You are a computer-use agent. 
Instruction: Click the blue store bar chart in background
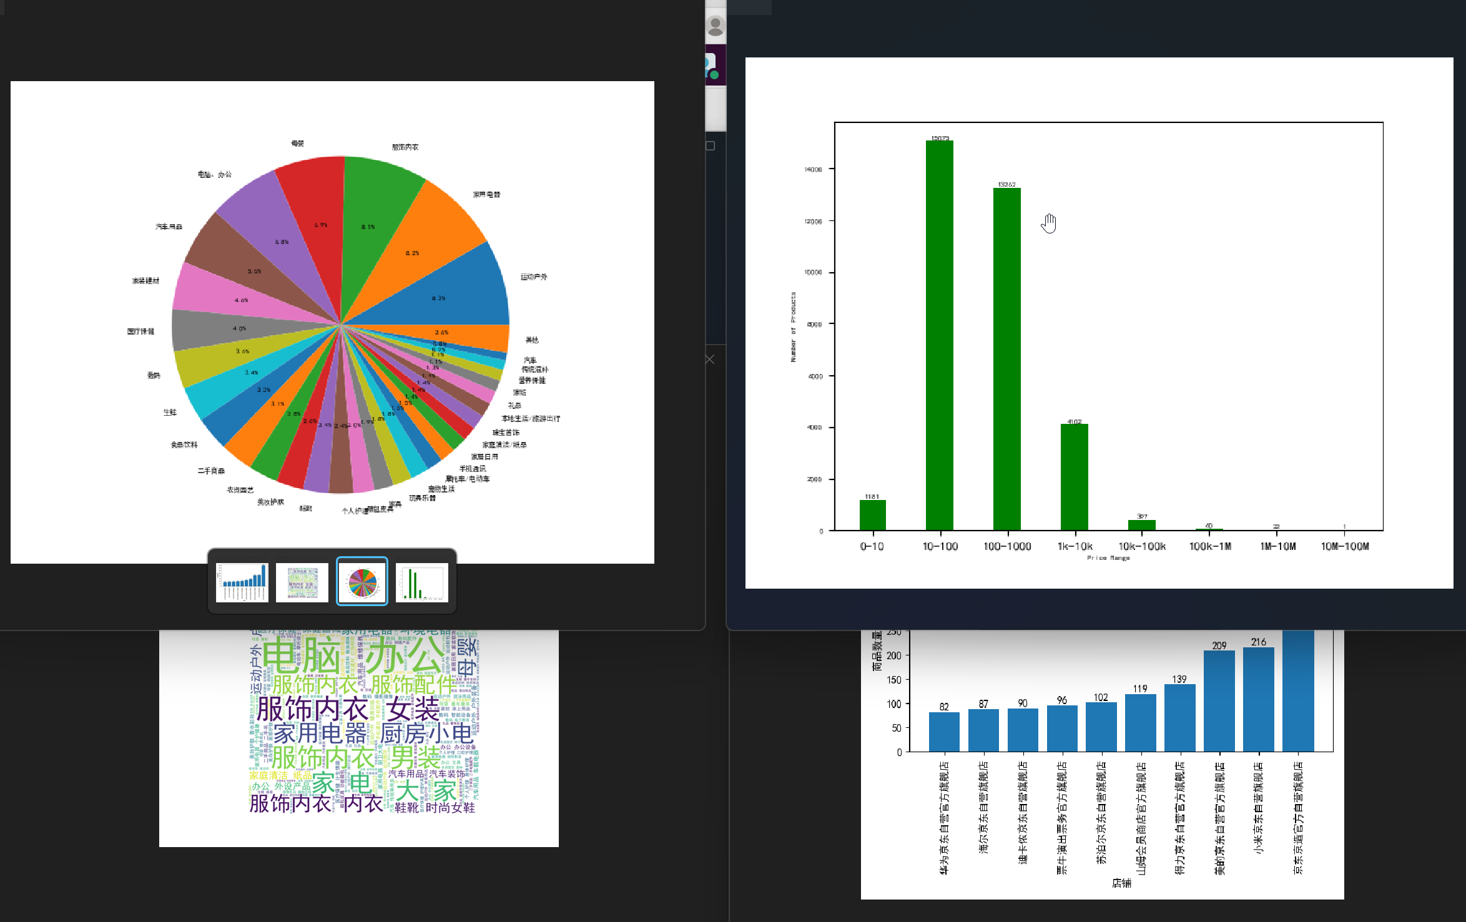pyautogui.click(x=1102, y=765)
